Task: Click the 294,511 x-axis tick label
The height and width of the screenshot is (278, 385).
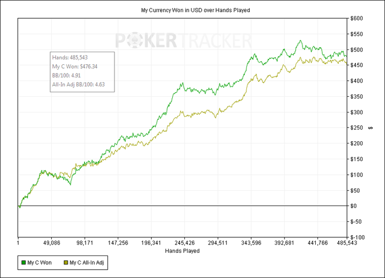Action: (218, 243)
